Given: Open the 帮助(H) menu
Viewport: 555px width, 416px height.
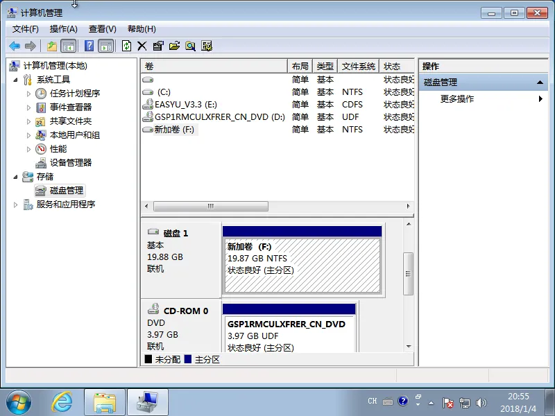Looking at the screenshot, I should coord(142,29).
